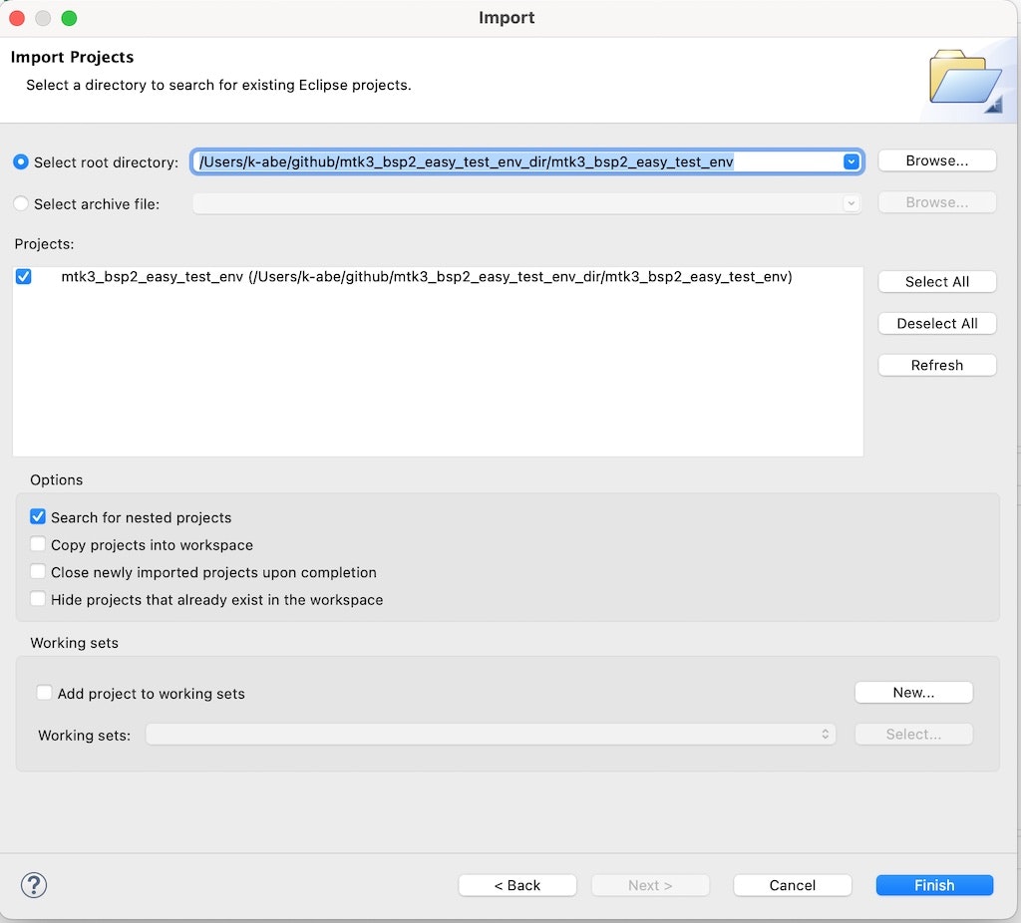
Task: Disable search for nested projects
Action: (38, 516)
